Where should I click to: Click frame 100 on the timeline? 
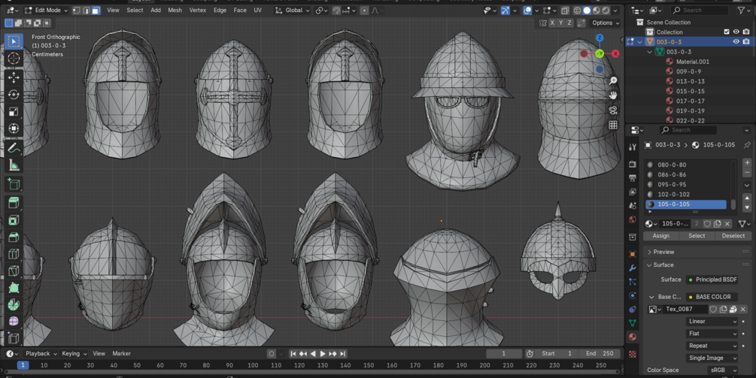(253, 365)
